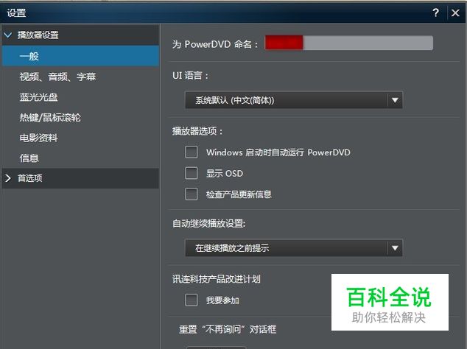Close the 设置 dialog window
This screenshot has width=467, height=349.
point(455,13)
